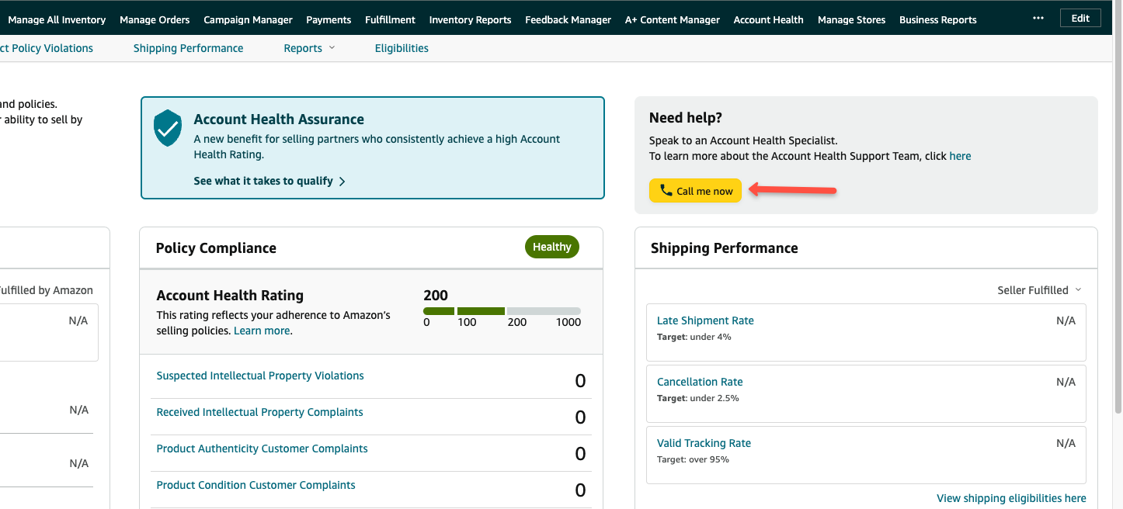This screenshot has width=1123, height=509.
Task: Go to A+ Content Manager
Action: pyautogui.click(x=672, y=20)
